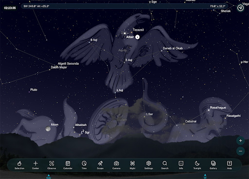Click the ξ² Sgr star label
This screenshot has width=249, height=179.
click(x=86, y=132)
